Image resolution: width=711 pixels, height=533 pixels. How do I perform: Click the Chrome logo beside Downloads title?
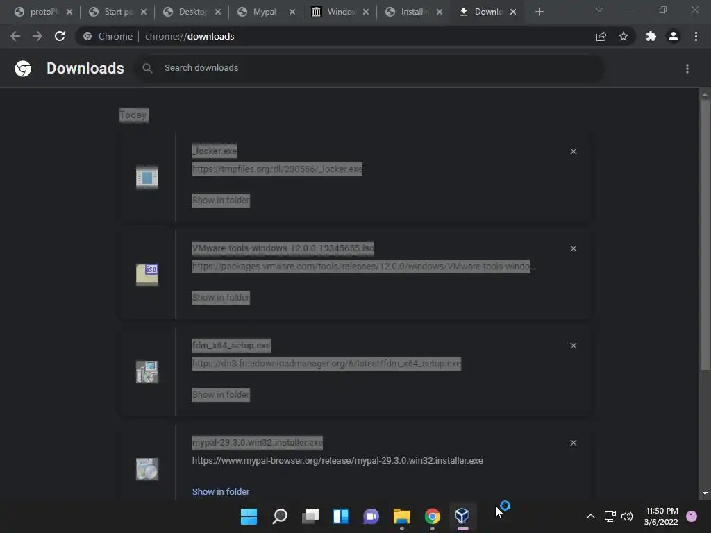click(x=23, y=69)
